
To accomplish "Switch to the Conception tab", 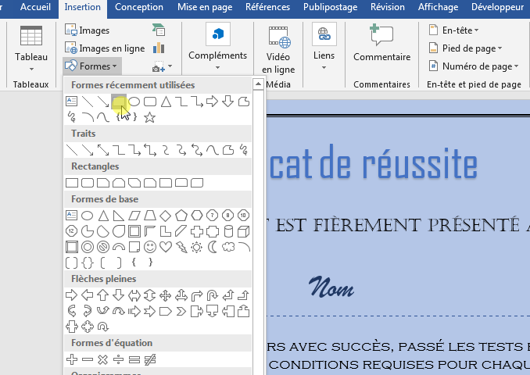I will click(139, 7).
